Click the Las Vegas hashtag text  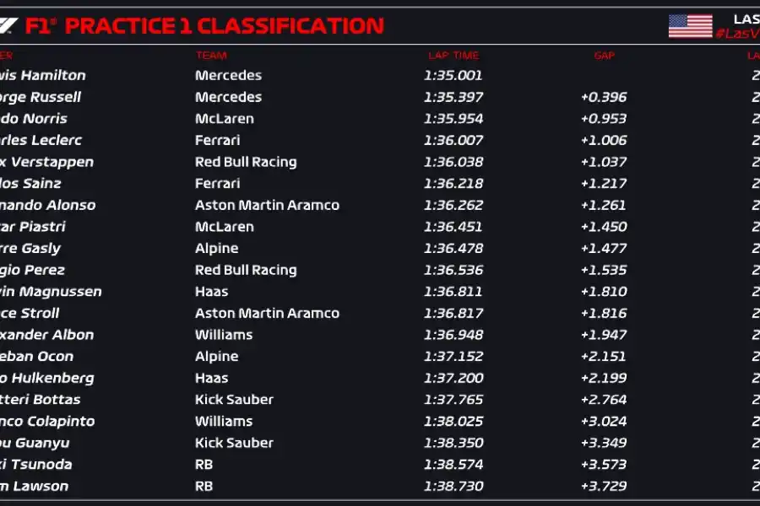pyautogui.click(x=736, y=34)
